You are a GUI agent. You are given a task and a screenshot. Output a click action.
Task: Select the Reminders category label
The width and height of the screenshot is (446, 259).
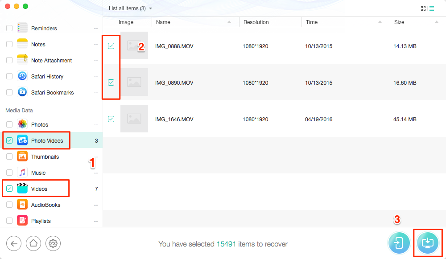(x=44, y=29)
